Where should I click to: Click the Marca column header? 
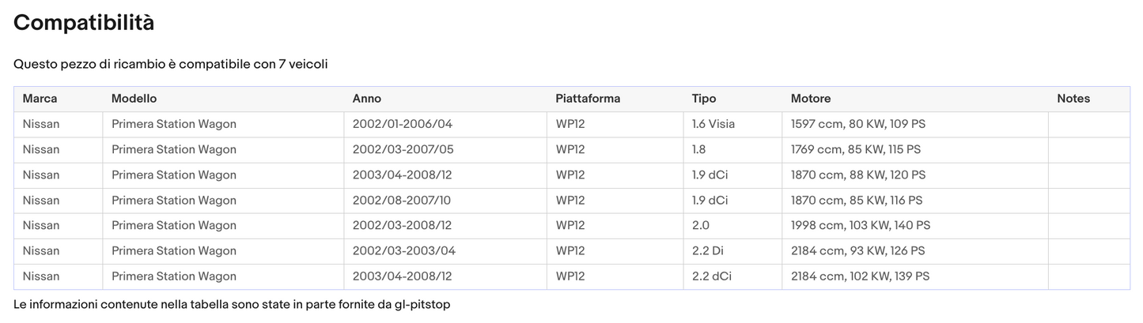coord(40,99)
